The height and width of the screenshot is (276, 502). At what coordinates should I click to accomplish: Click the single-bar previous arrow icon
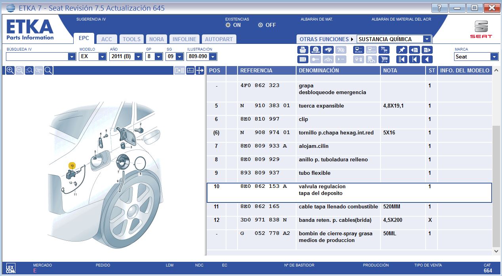[415, 59]
